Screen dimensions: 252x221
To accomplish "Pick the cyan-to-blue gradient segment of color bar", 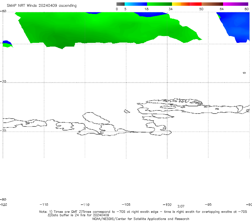I will [x=136, y=4].
